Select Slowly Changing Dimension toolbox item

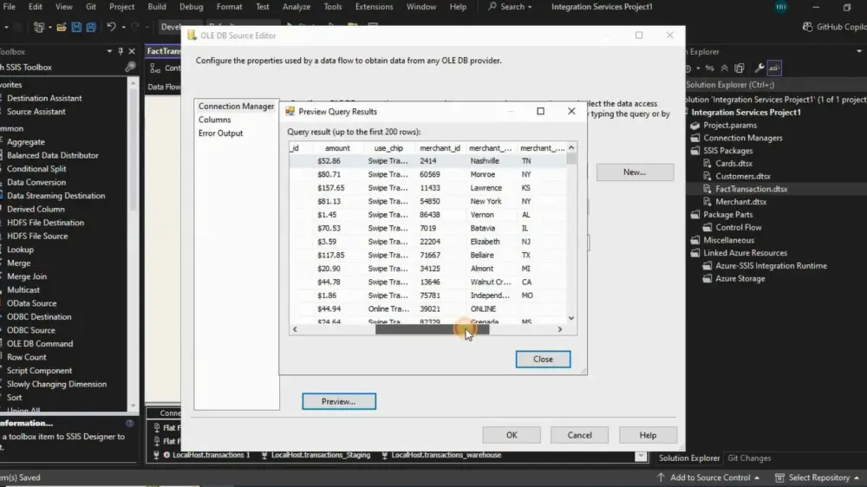pos(57,384)
